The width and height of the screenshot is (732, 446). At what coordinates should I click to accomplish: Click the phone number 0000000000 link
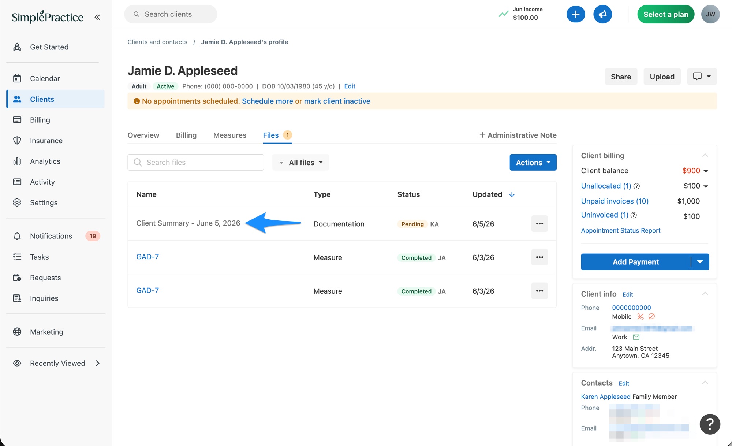click(x=631, y=308)
